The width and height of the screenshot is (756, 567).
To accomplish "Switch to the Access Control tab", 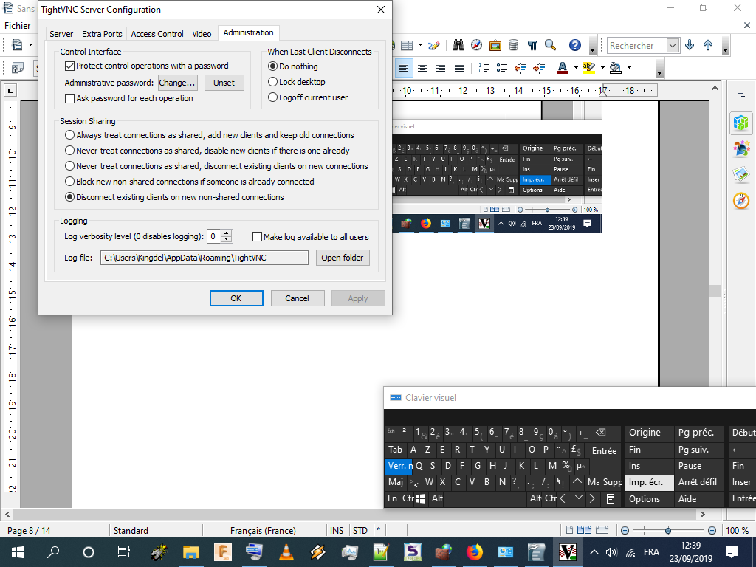I will [x=157, y=34].
